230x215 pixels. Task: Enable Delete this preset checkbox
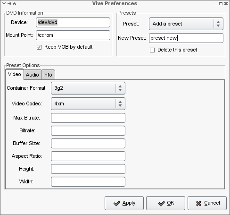[152, 50]
